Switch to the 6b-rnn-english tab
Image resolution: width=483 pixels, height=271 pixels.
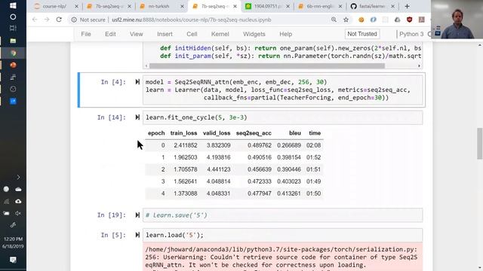(320, 6)
